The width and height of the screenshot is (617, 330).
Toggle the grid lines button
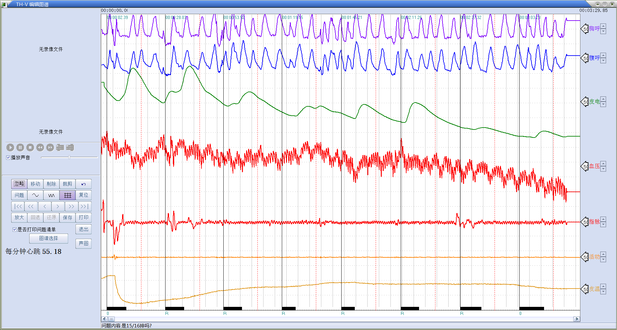pos(67,195)
